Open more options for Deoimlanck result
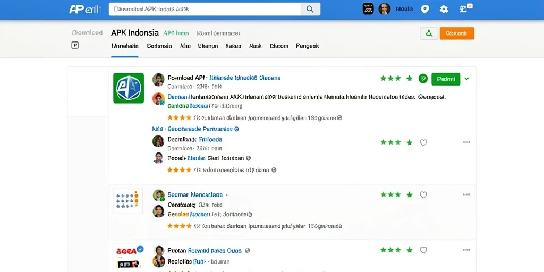Viewport: 544px width, 272px height. click(x=466, y=142)
